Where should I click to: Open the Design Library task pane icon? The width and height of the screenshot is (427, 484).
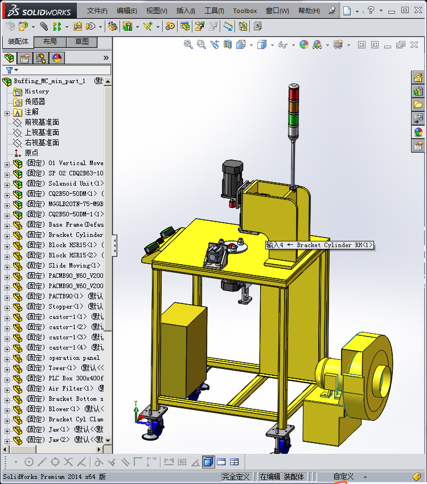418,91
